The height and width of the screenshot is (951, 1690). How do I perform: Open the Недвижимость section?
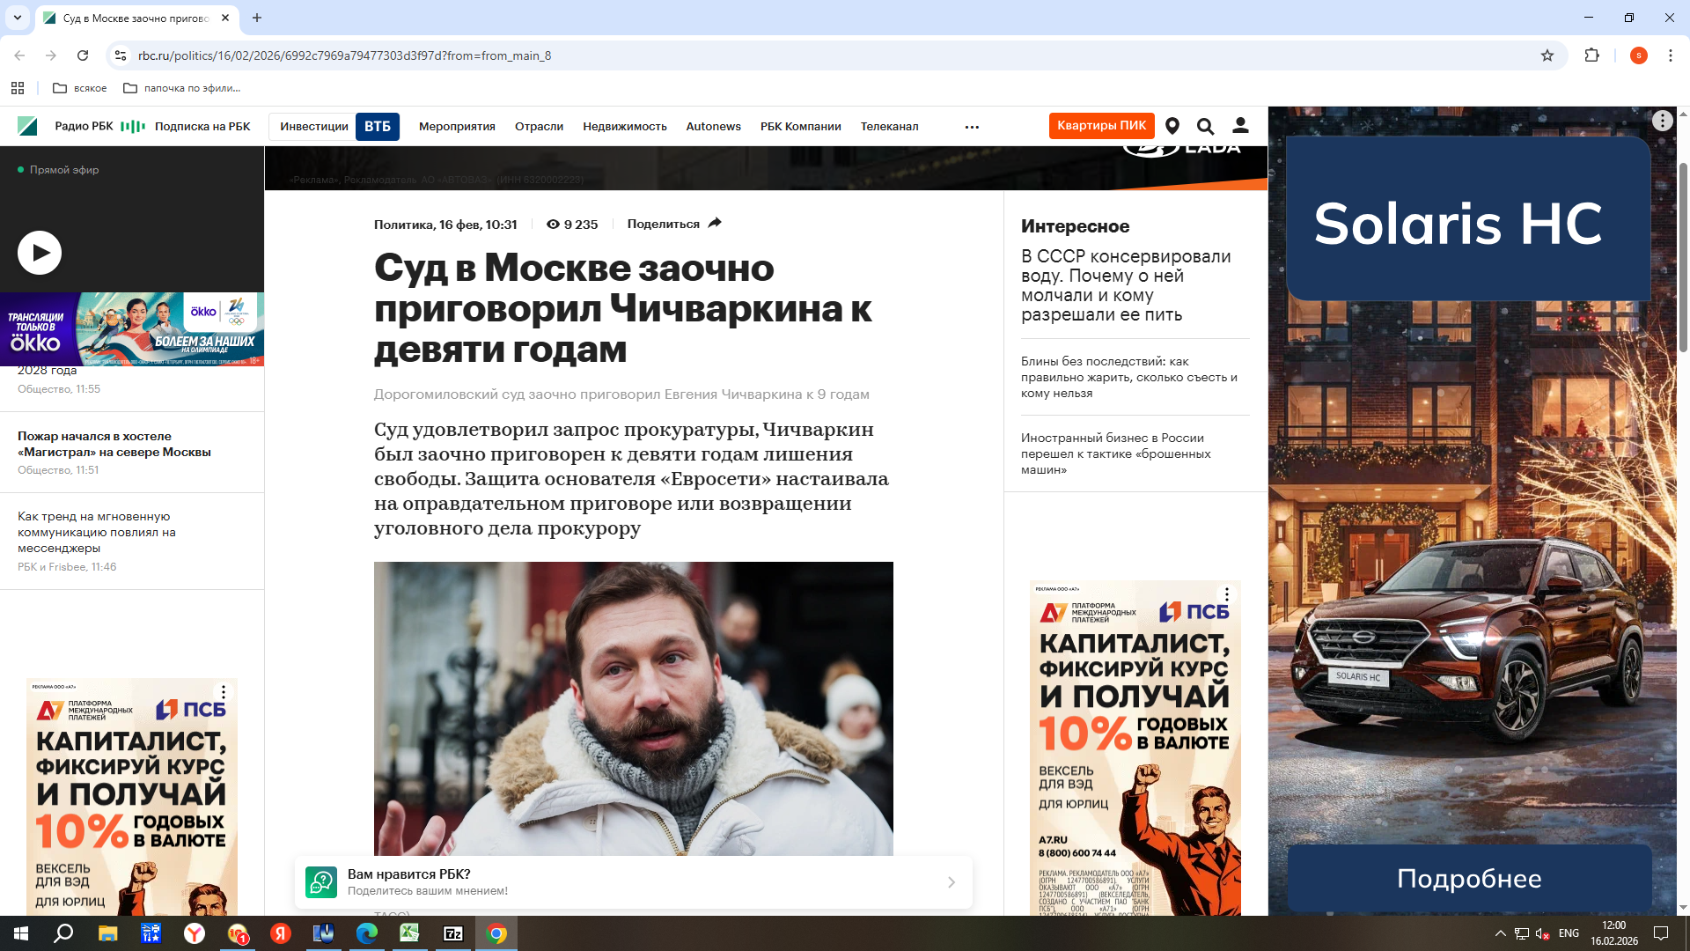pyautogui.click(x=625, y=127)
